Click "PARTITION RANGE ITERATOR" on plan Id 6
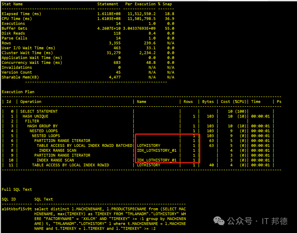297x233 pixels. point(62,141)
